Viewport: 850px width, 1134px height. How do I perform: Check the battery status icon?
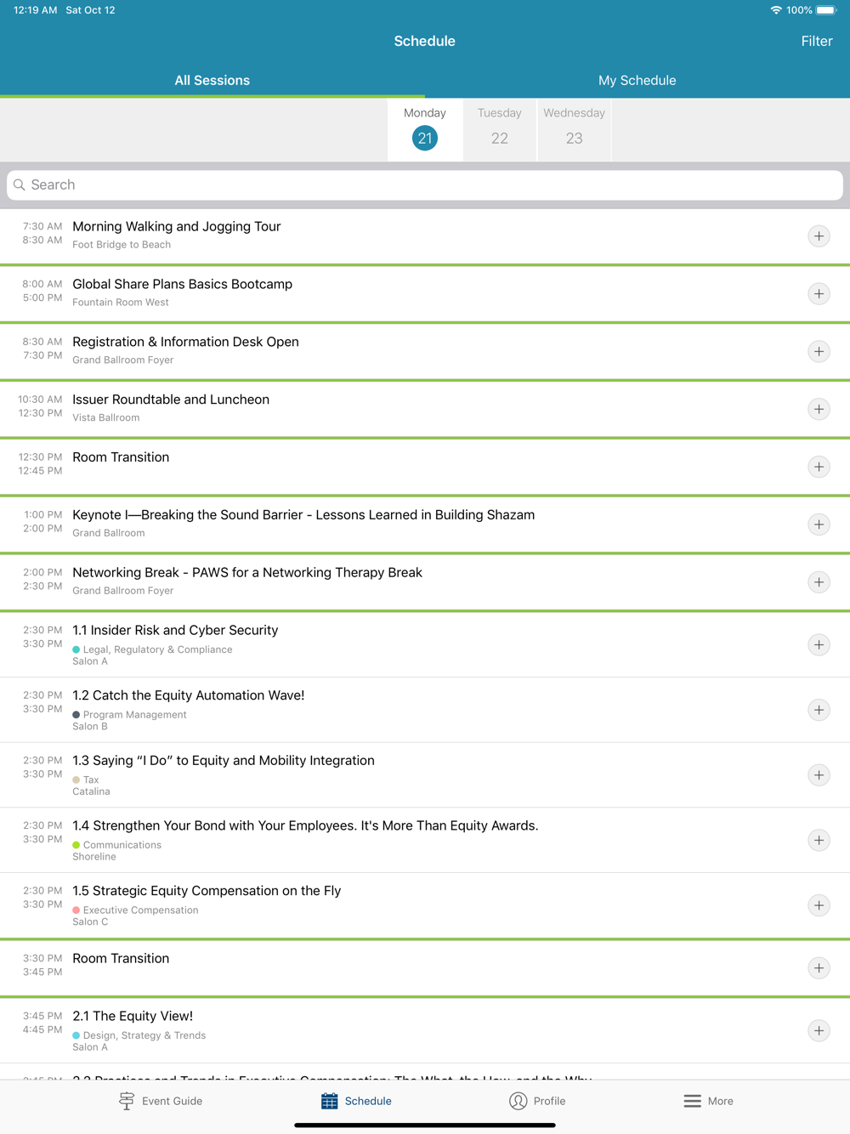pos(826,10)
